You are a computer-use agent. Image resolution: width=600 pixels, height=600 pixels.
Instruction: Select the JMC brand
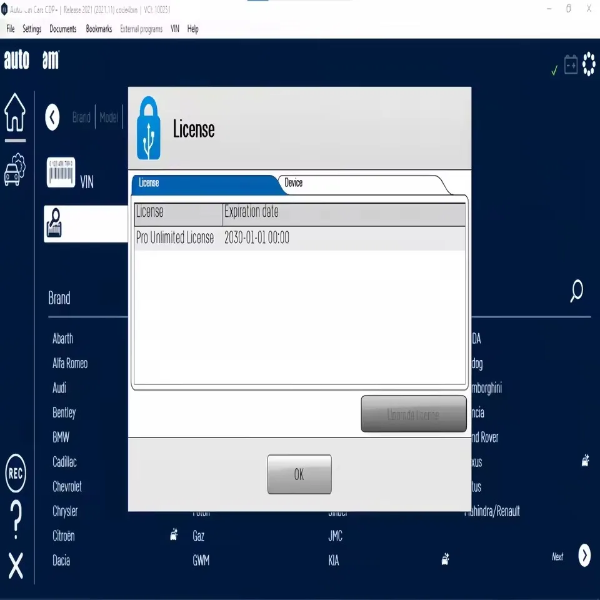tap(335, 536)
